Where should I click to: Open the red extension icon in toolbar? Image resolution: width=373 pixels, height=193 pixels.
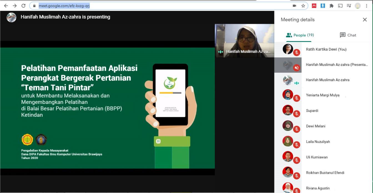pos(314,6)
